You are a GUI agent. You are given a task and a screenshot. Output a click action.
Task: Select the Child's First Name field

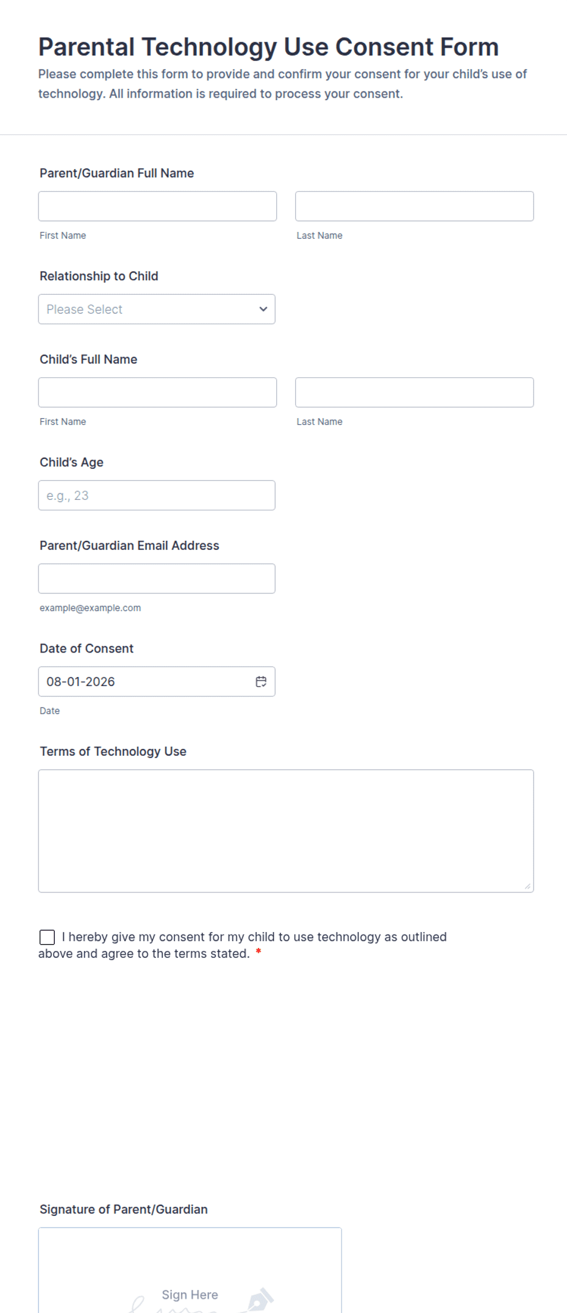157,392
